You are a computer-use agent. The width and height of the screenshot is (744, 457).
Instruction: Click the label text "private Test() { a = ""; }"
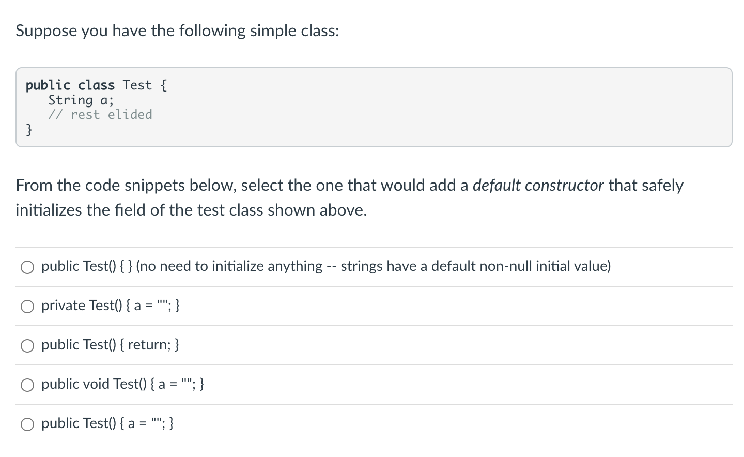(x=110, y=306)
